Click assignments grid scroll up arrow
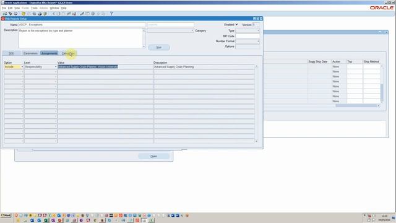 pyautogui.click(x=256, y=66)
